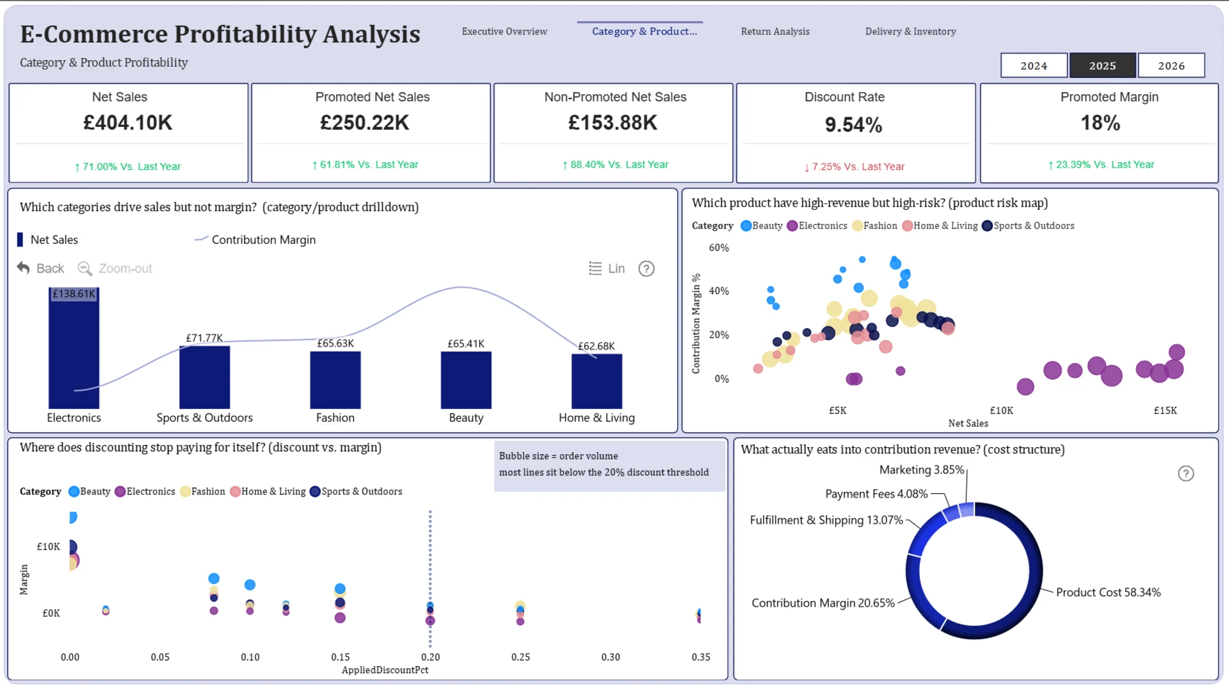Click the Beauty bar in sales chart
Image resolution: width=1229 pixels, height=691 pixels.
466,380
